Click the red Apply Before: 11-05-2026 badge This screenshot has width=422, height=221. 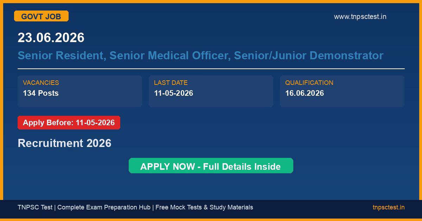(69, 123)
